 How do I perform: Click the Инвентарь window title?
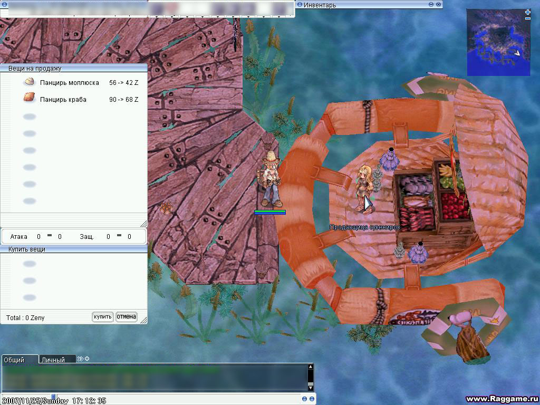tap(320, 5)
